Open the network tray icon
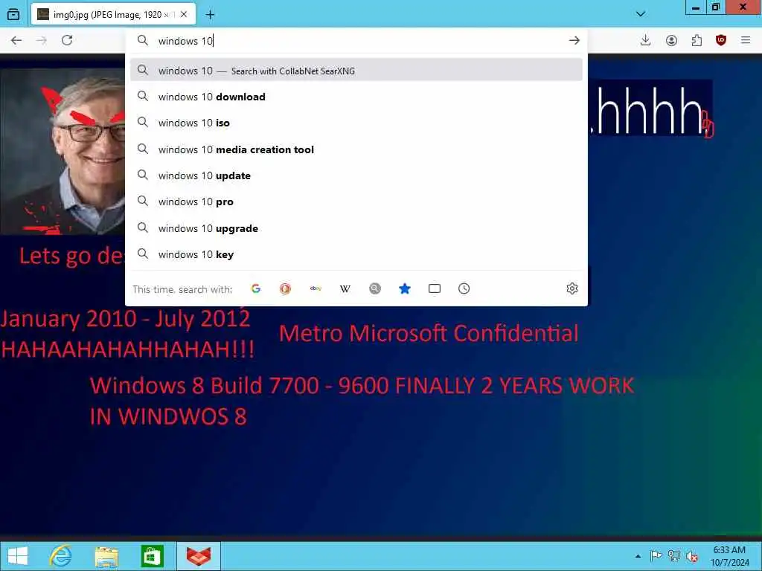The image size is (762, 571). click(x=673, y=556)
